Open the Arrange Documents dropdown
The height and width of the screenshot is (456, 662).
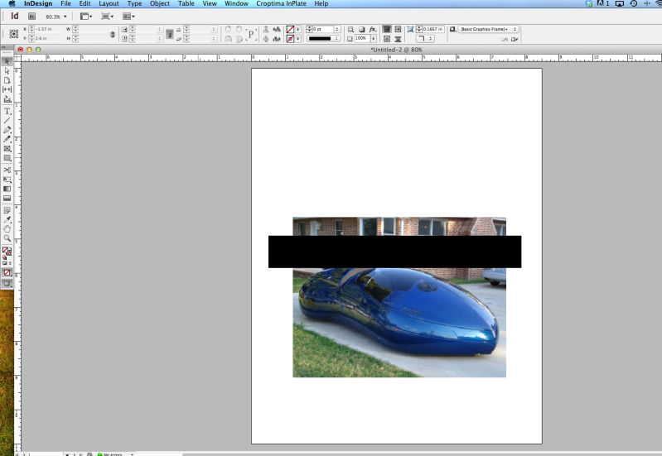click(x=128, y=16)
